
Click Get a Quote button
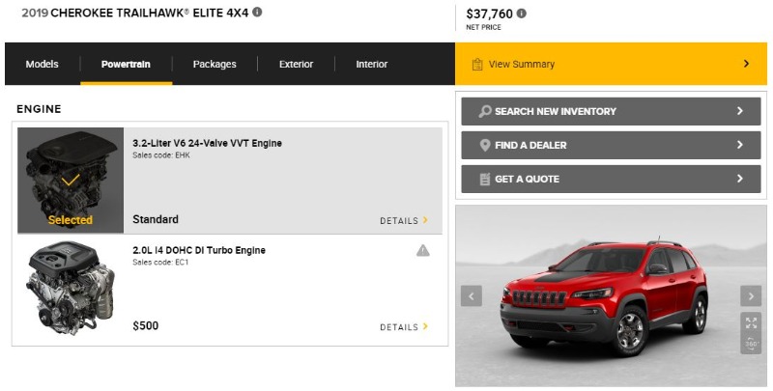tap(611, 179)
